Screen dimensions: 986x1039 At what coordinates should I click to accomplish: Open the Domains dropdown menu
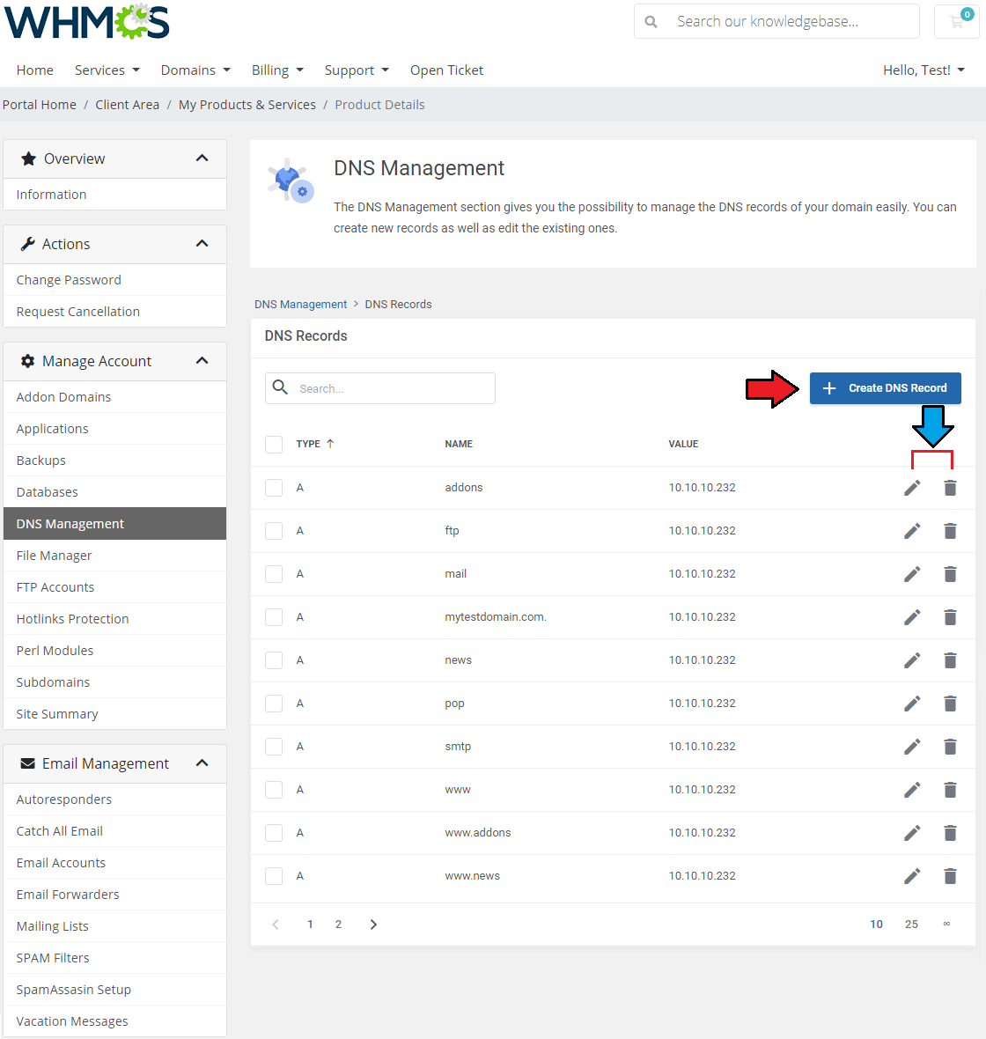pos(195,70)
